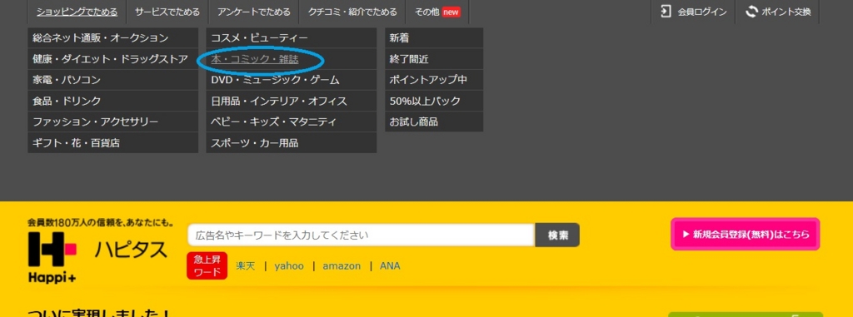Screen dimensions: 853x317
Task: Click the 新規会員登録(無料)はこちら button
Action: 746,235
